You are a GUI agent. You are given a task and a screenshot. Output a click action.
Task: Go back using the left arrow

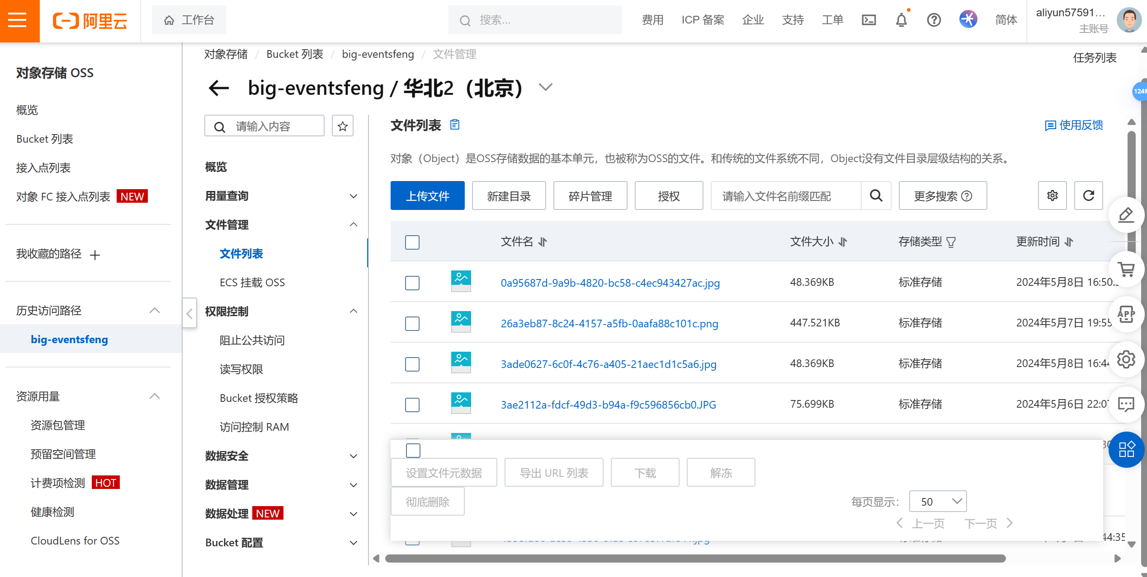point(219,88)
